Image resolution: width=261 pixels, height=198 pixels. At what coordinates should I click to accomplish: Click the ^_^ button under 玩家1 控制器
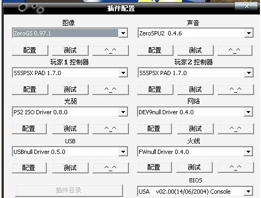coord(111,90)
